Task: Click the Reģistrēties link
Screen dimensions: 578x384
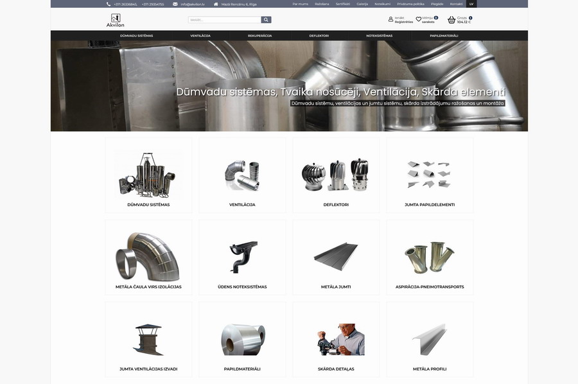Action: click(x=404, y=22)
